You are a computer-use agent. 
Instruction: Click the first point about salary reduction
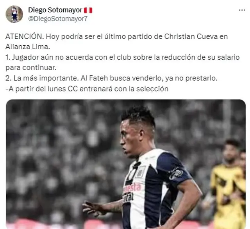coord(122,57)
